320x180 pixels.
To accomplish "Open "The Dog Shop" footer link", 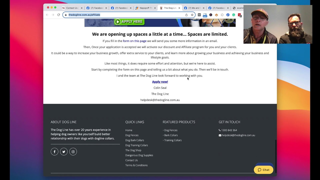I will point(133,150).
